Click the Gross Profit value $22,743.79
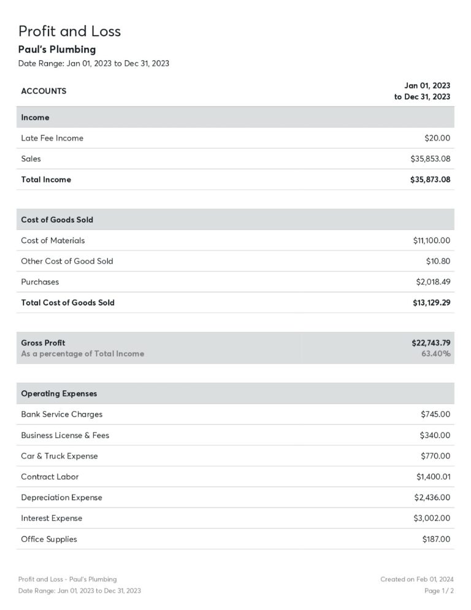Screen dimensions: 471x610 (x=431, y=342)
